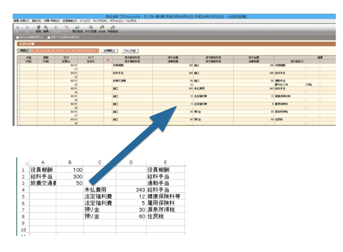Select month 3 in period bar
Image resolution: width=343 pixels, height=252 pixels.
(92, 51)
